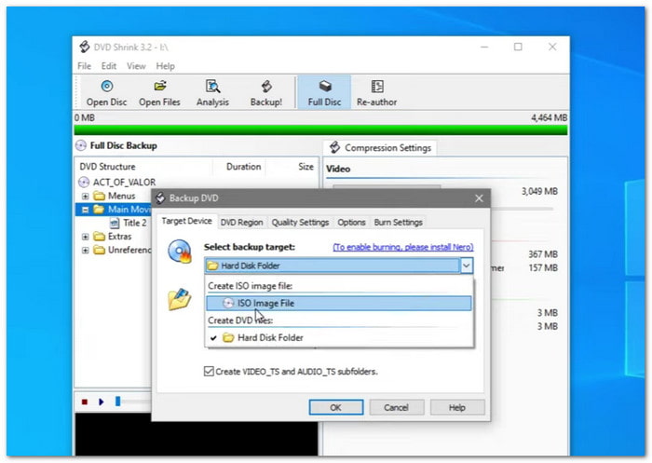
Task: Select the Menus folder in DVD structure
Action: 121,196
